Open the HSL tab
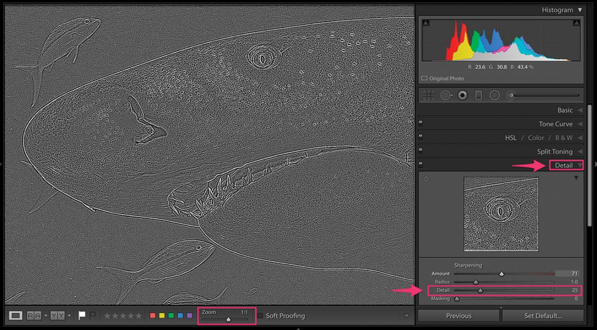The height and width of the screenshot is (330, 597). 510,138
